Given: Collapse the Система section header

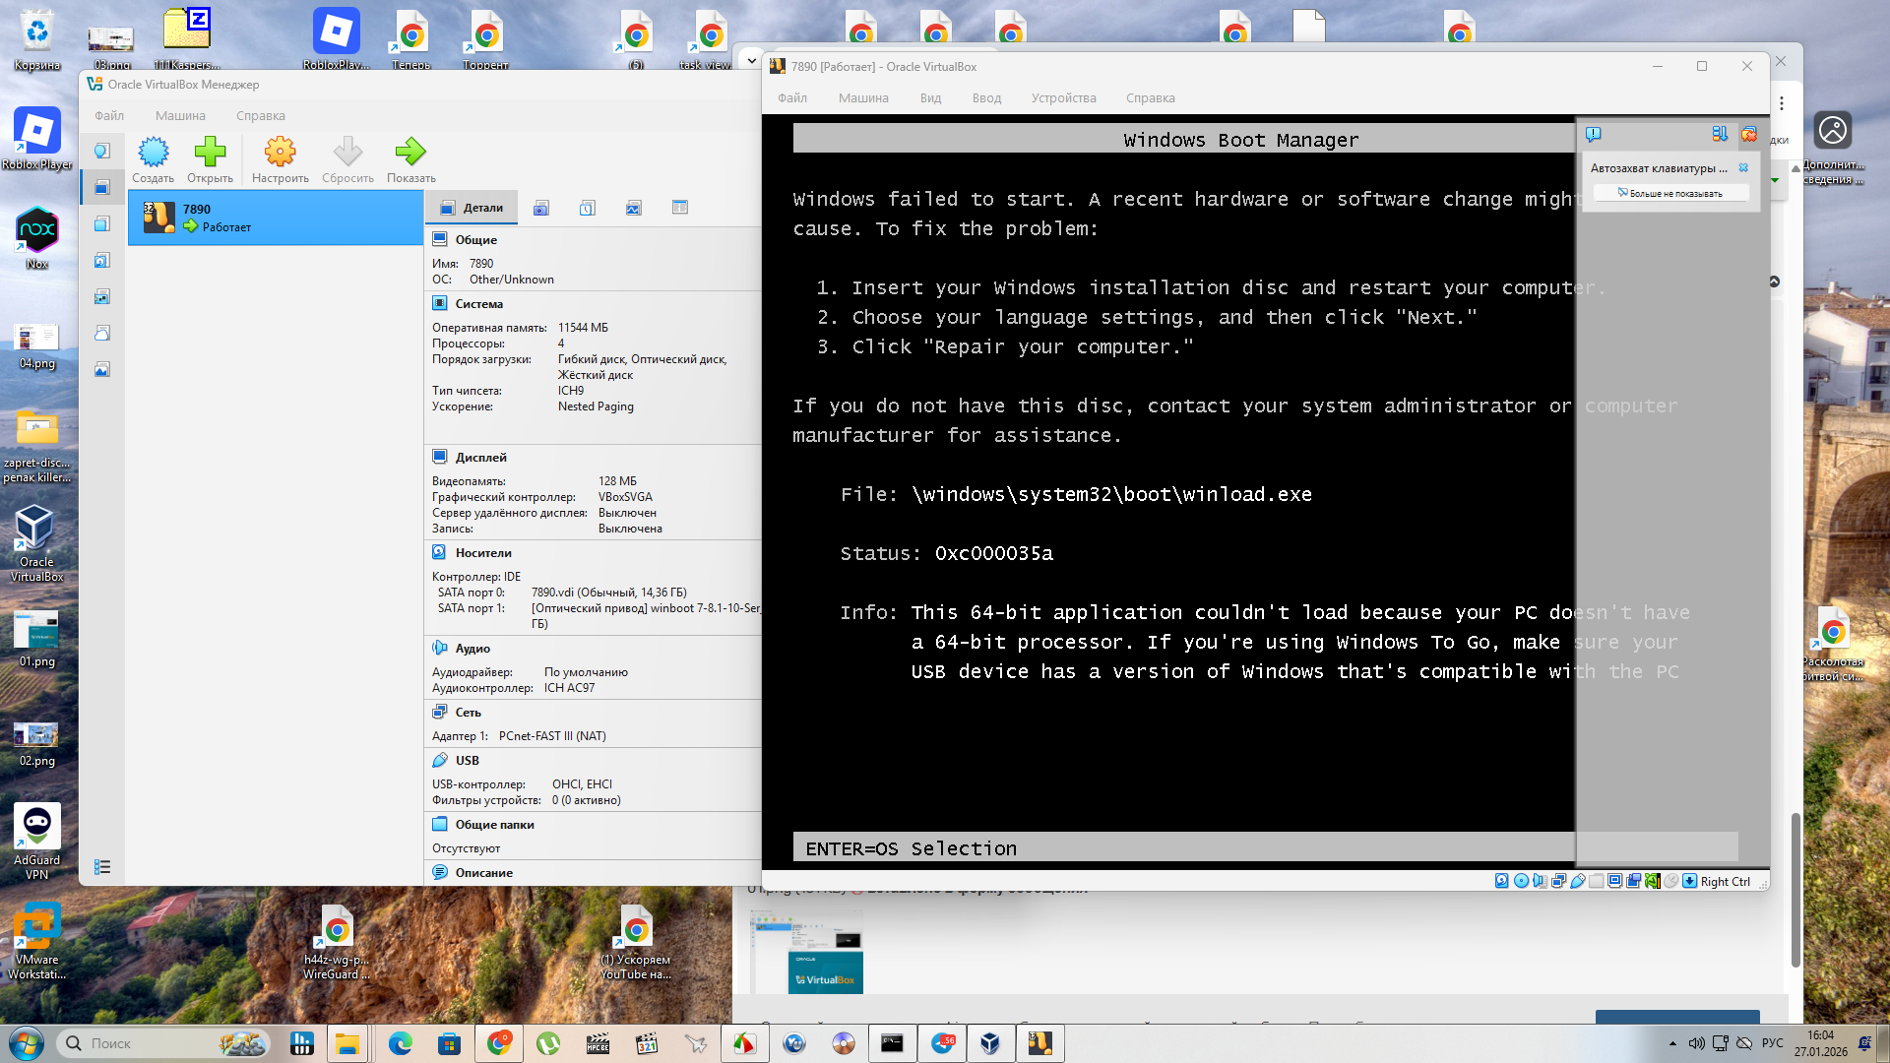Looking at the screenshot, I should click(478, 304).
